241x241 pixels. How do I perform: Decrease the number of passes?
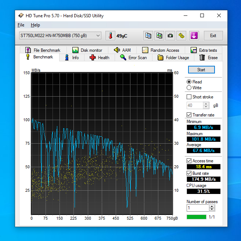point(212,209)
